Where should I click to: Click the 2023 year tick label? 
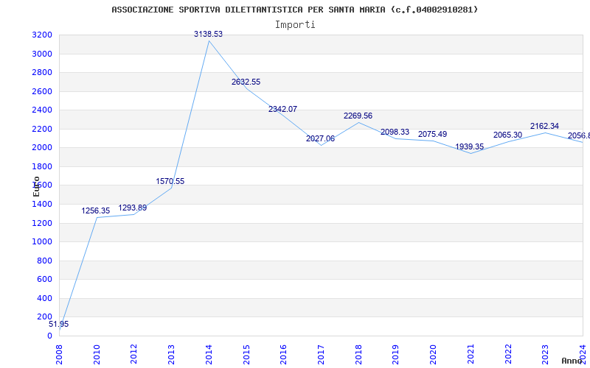point(546,355)
